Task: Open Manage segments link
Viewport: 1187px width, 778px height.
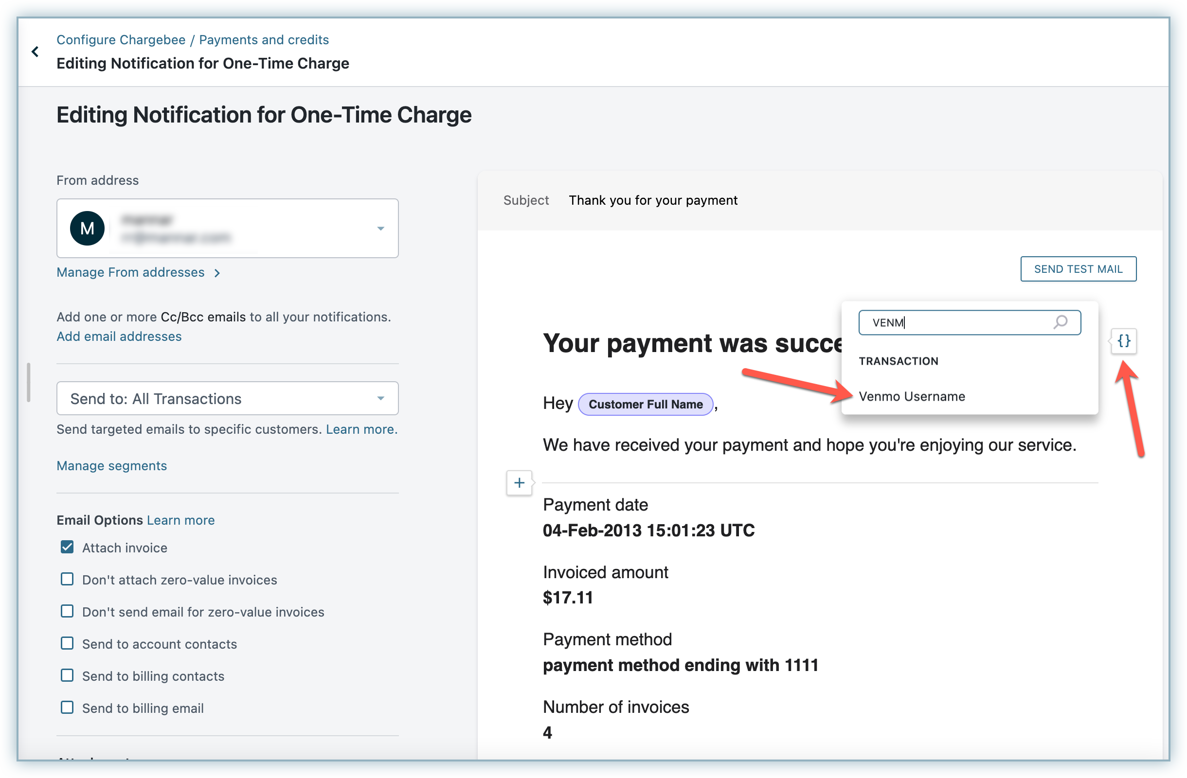Action: coord(112,465)
